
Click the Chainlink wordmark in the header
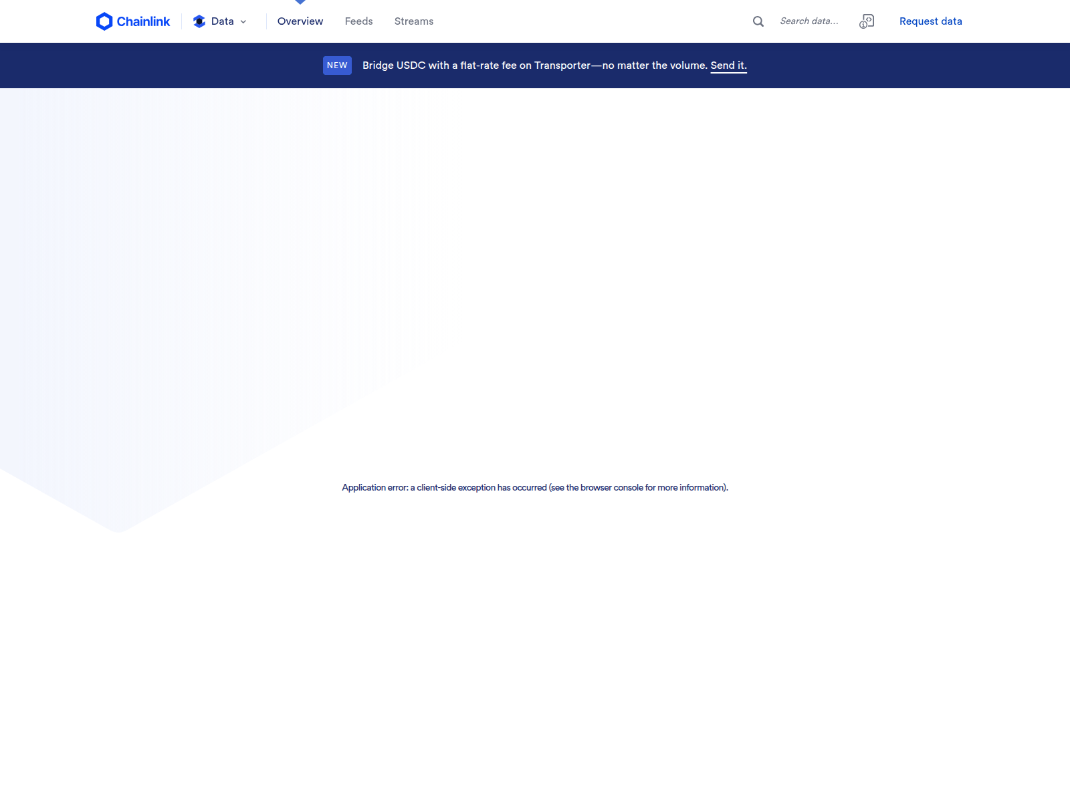point(142,21)
